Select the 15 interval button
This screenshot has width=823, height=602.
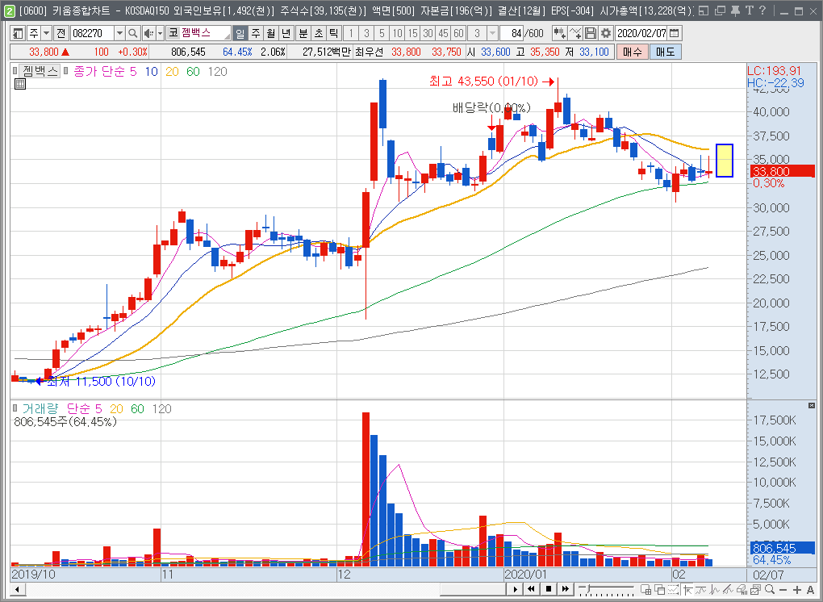tap(412, 34)
